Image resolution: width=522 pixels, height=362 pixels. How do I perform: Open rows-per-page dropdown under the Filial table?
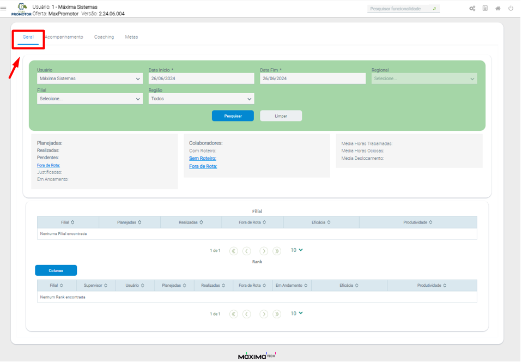point(296,250)
